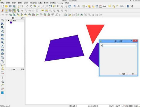Click the Add Vector Layer icon in the left sidebar
The height and width of the screenshot is (107, 141).
(2, 20)
